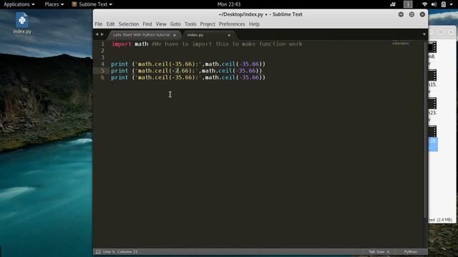
Task: Open the Help menu
Action: (254, 24)
